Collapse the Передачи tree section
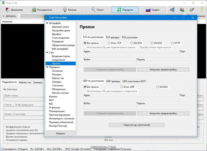Viewport: 207px width, 151px height. pyautogui.click(x=47, y=67)
